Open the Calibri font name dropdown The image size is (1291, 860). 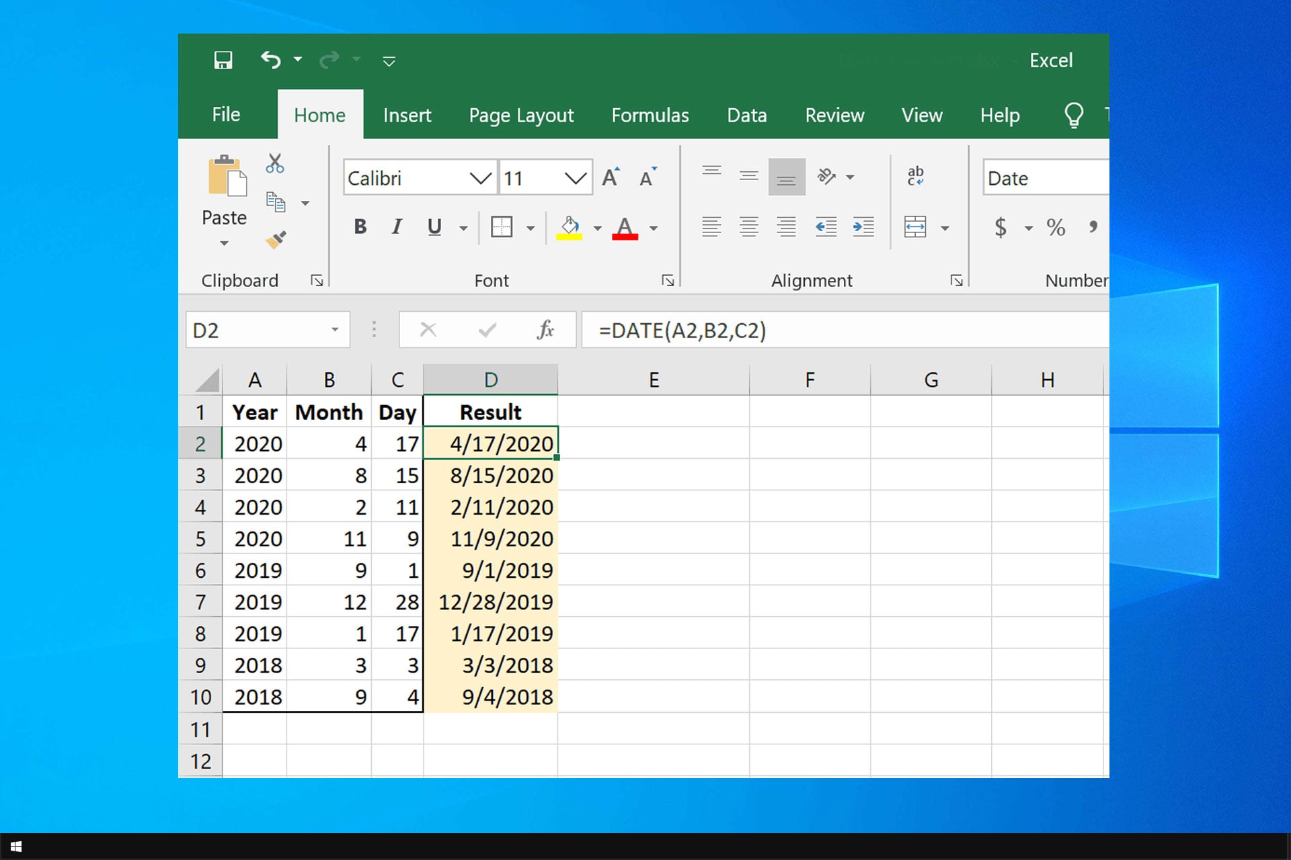(x=480, y=178)
